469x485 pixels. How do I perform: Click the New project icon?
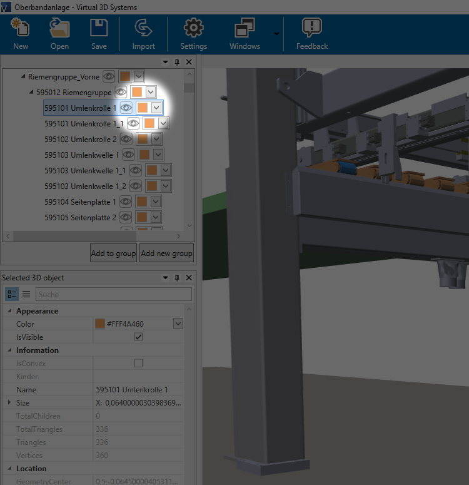[x=21, y=28]
